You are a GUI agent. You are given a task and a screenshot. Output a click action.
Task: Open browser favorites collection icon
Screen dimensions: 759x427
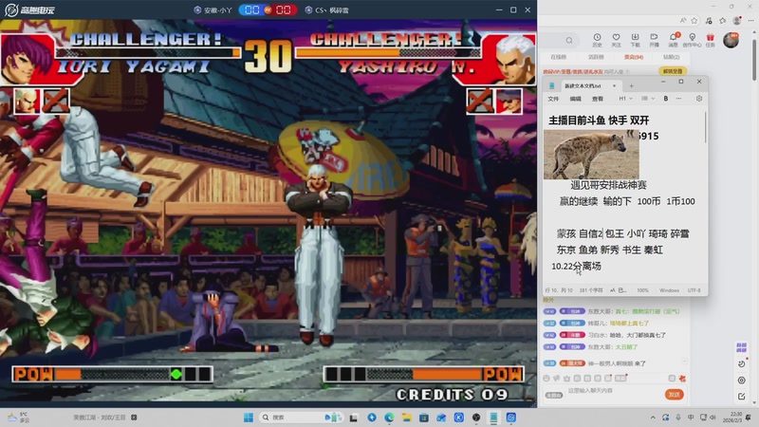pyautogui.click(x=723, y=20)
